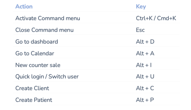Click the Alt + P shortcut
191x110 pixels.
pos(145,100)
